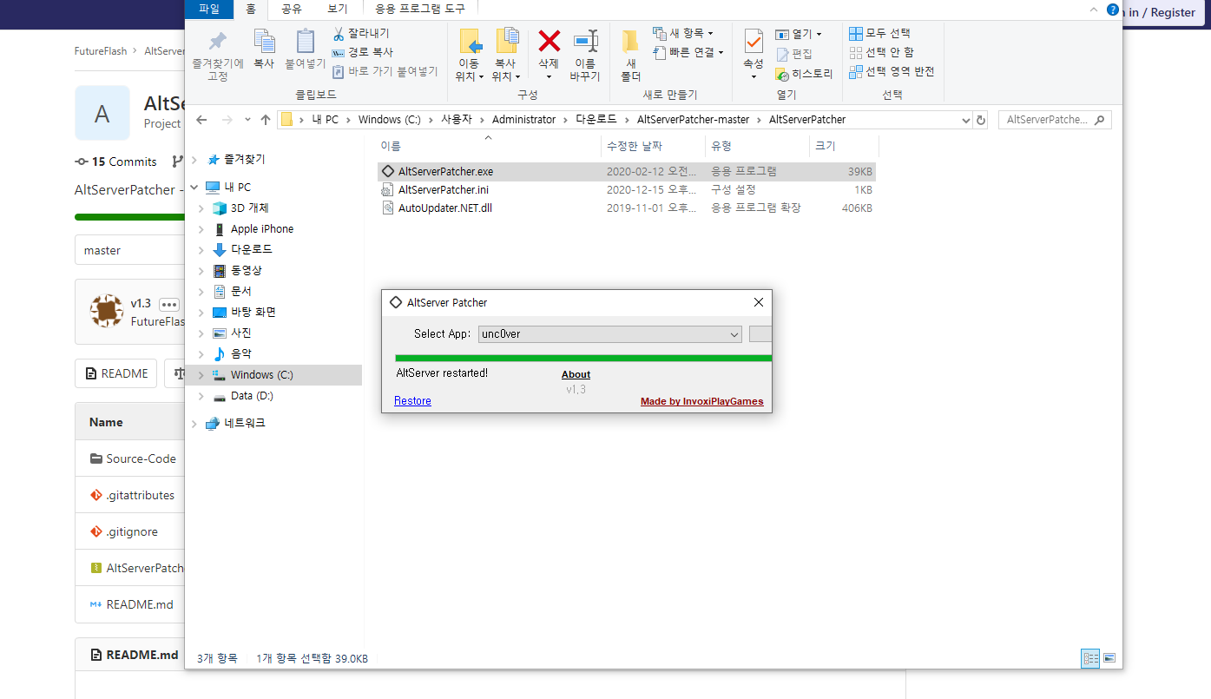Viewport: 1211px width, 699px height.
Task: Switch to Share (공유) ribbon tab
Action: pos(291,10)
